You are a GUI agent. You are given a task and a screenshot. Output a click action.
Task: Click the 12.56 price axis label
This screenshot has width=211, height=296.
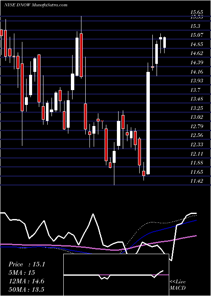pos(197,135)
